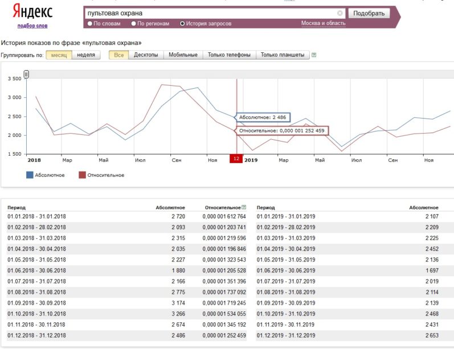
Task: Select row 01.06.2019 - 30.06.2019
Action: (x=355, y=271)
